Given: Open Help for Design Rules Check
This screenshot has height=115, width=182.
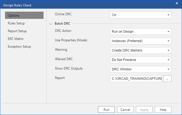Looking at the screenshot, I should (x=163, y=109).
